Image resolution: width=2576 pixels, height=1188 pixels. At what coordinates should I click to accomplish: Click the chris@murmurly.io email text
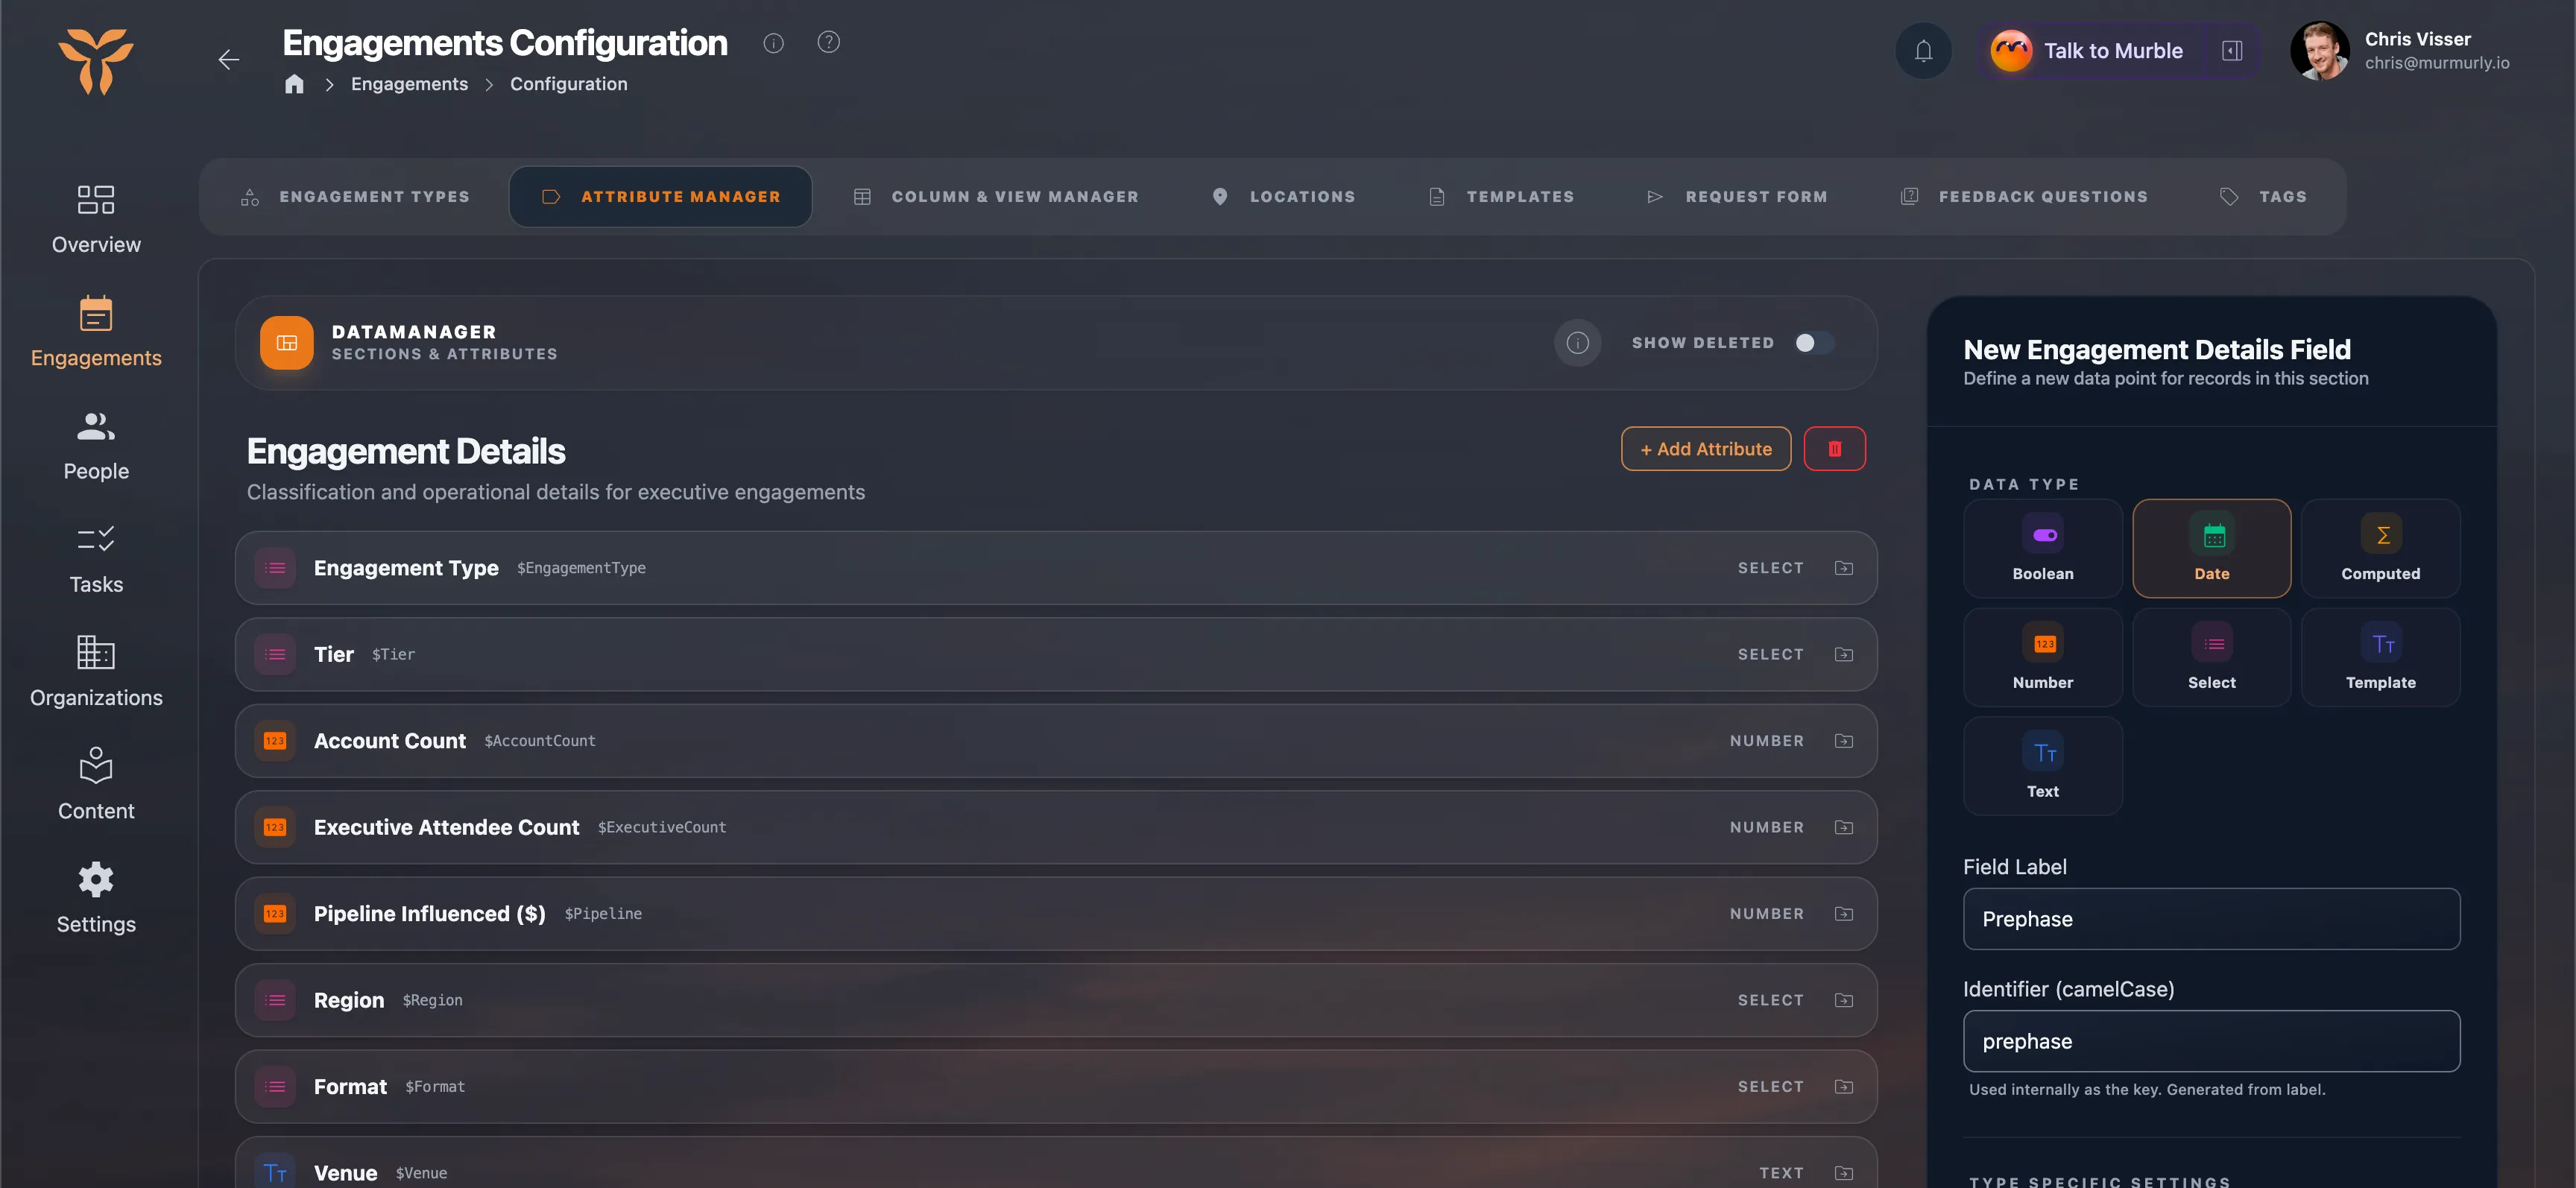pyautogui.click(x=2437, y=63)
